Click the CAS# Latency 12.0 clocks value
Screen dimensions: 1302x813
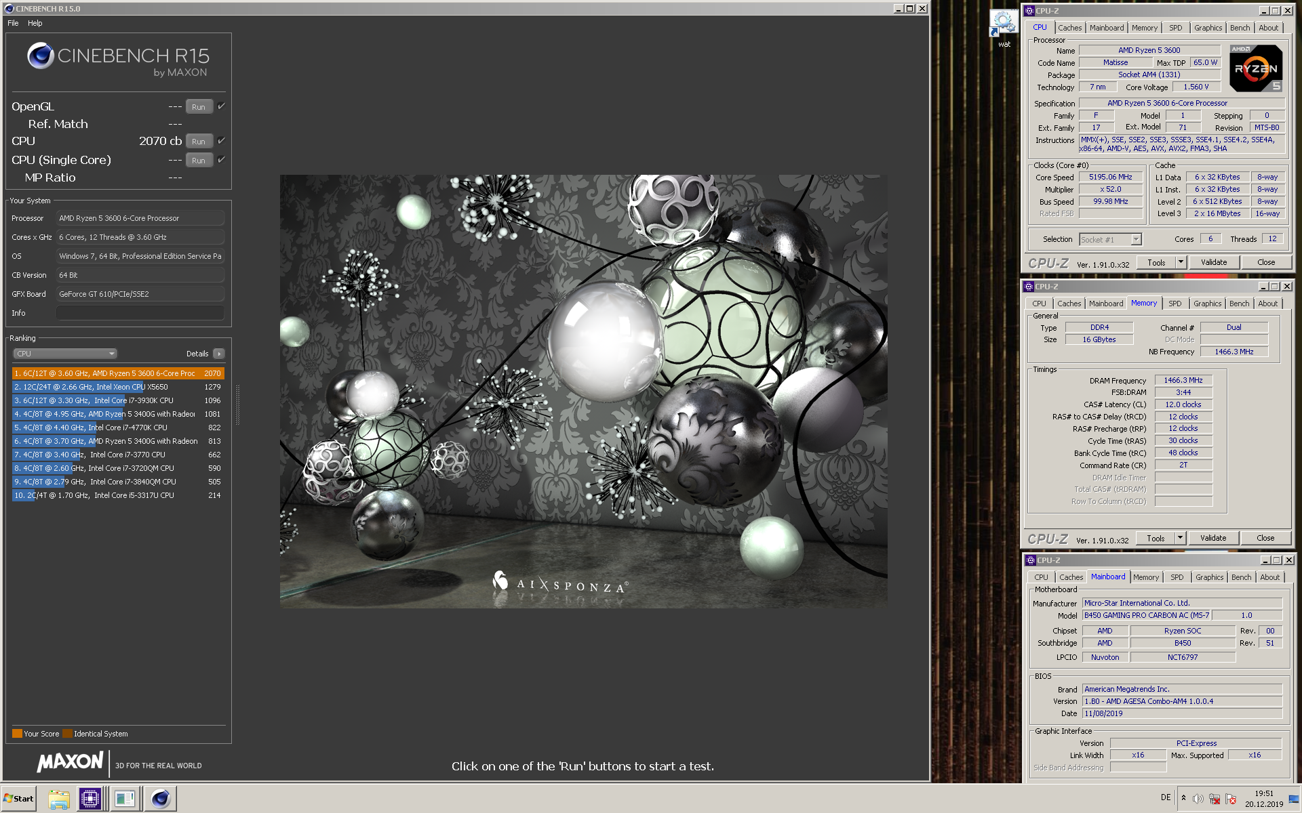click(x=1183, y=404)
